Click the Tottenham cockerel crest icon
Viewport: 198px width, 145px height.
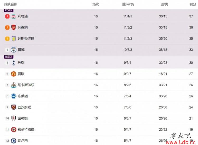(x=13, y=63)
